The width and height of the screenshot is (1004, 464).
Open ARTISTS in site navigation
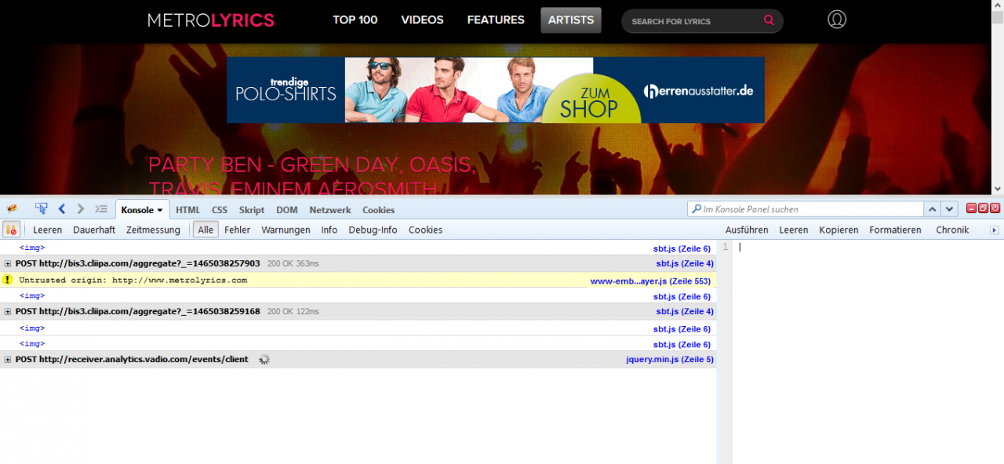click(x=571, y=20)
